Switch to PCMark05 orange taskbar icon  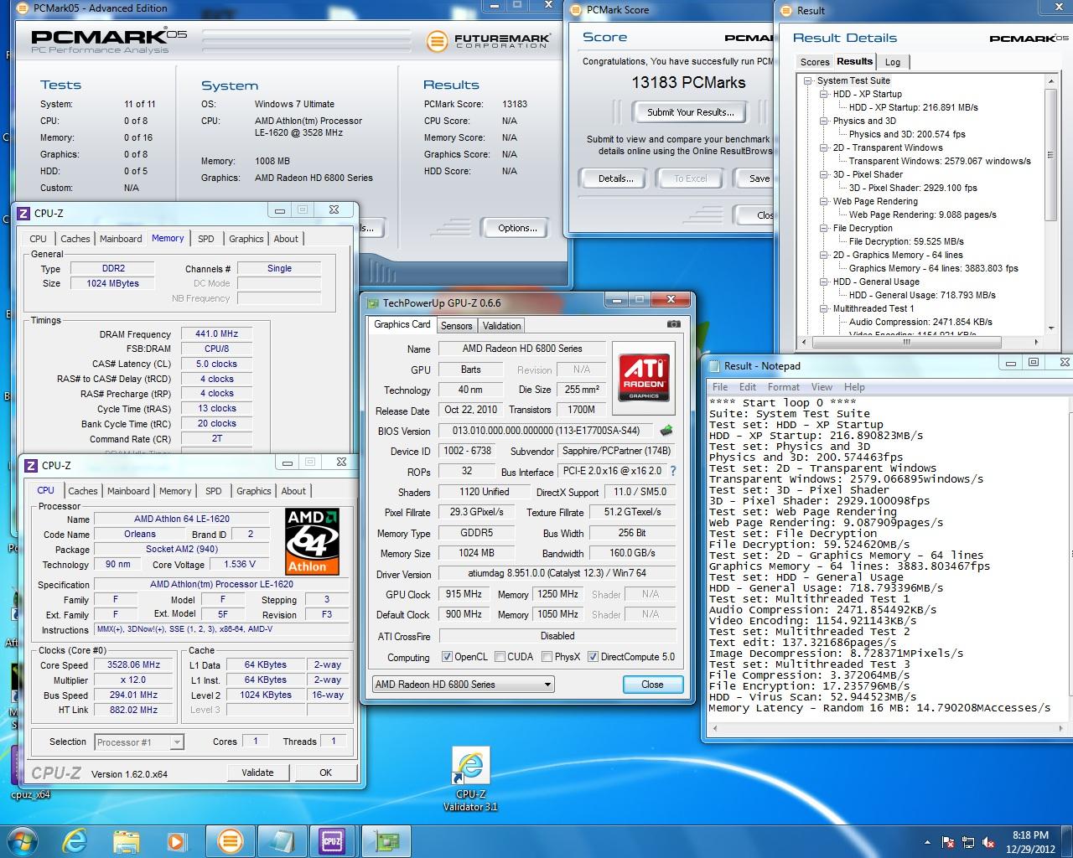pos(230,840)
